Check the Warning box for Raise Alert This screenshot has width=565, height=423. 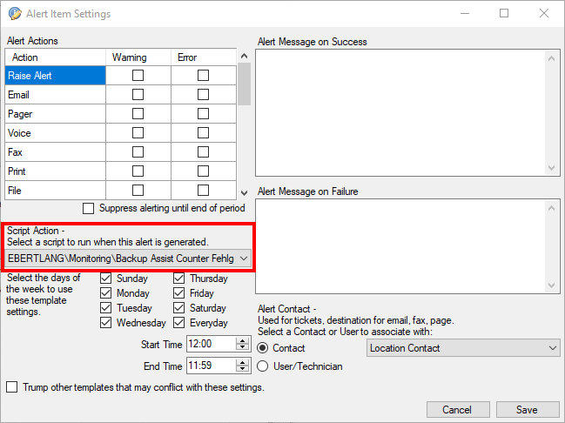tap(138, 76)
